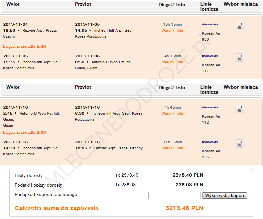Click the 10h 15min flight duration
This screenshot has height=219, width=263.
point(172,24)
